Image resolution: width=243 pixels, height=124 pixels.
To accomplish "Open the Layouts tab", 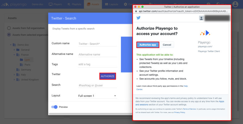I will 112,4.
